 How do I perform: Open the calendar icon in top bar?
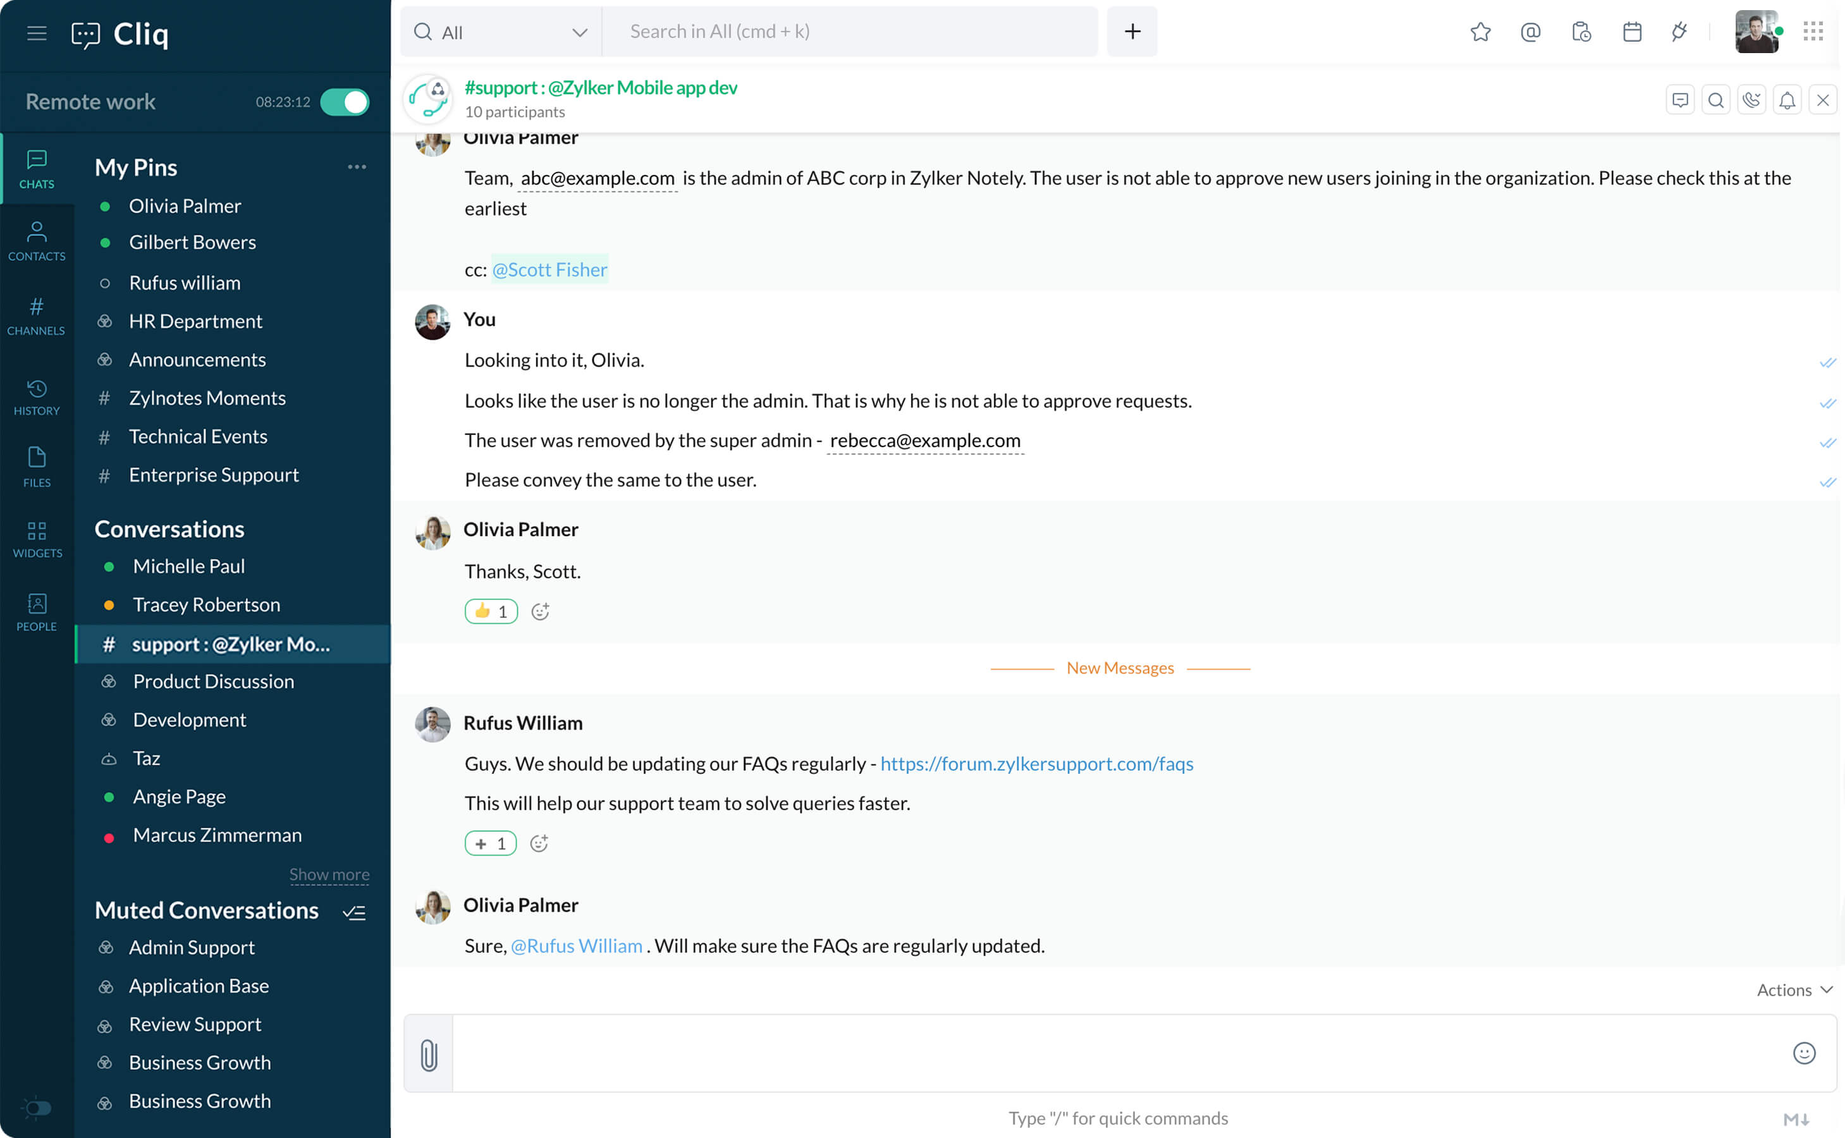pyautogui.click(x=1632, y=32)
